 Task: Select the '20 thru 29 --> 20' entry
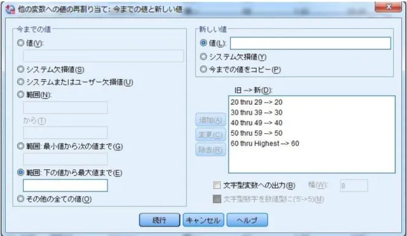click(257, 102)
